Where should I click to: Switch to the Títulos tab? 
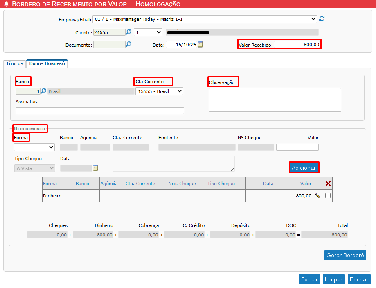click(14, 64)
